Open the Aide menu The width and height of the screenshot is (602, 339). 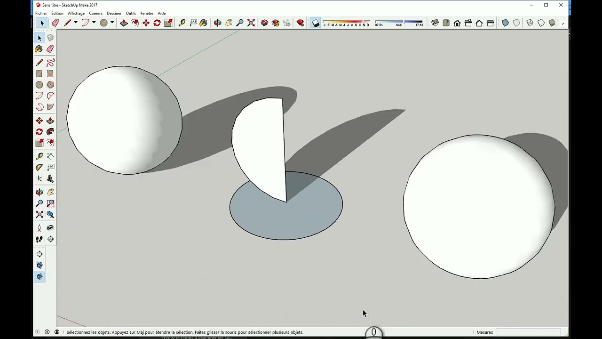click(x=161, y=13)
